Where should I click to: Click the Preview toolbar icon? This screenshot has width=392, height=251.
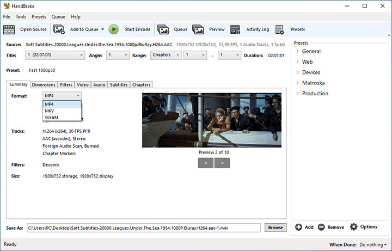pos(198,29)
